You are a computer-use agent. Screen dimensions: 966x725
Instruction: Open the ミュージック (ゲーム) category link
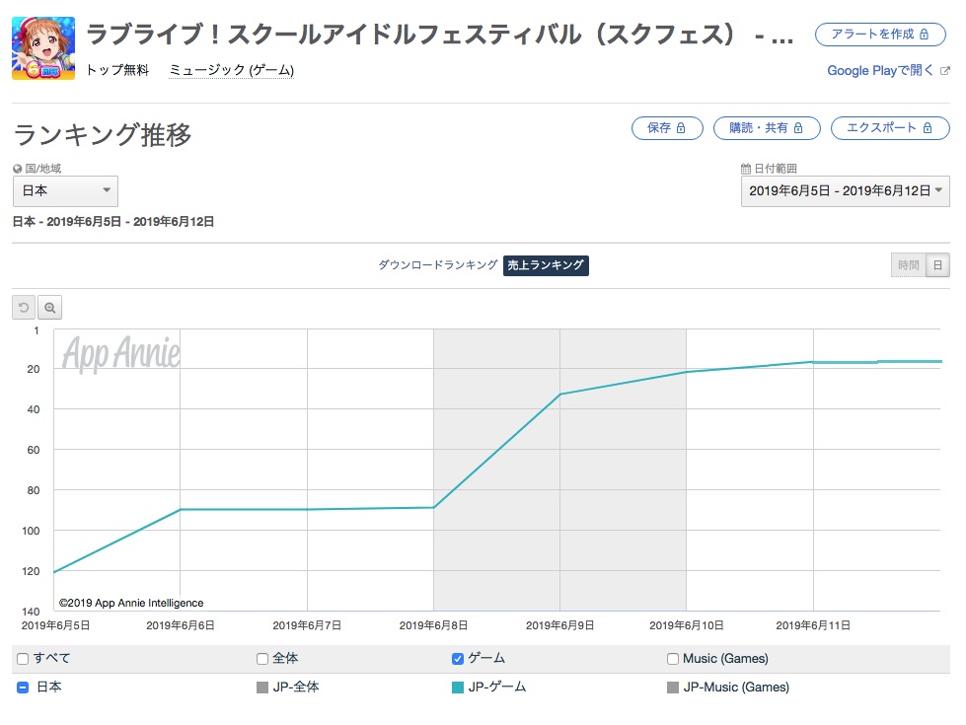point(232,70)
